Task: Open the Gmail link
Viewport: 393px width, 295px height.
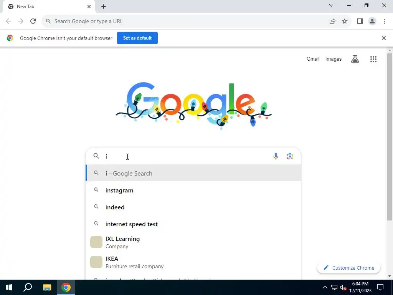Action: [x=313, y=59]
